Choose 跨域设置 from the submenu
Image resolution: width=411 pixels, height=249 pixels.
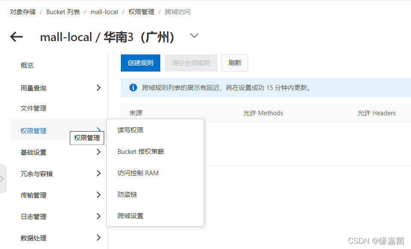point(130,216)
